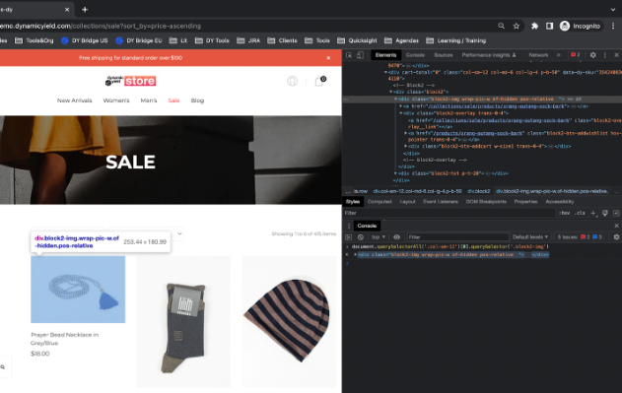Open the top JavaScript context dropdown

pyautogui.click(x=379, y=237)
